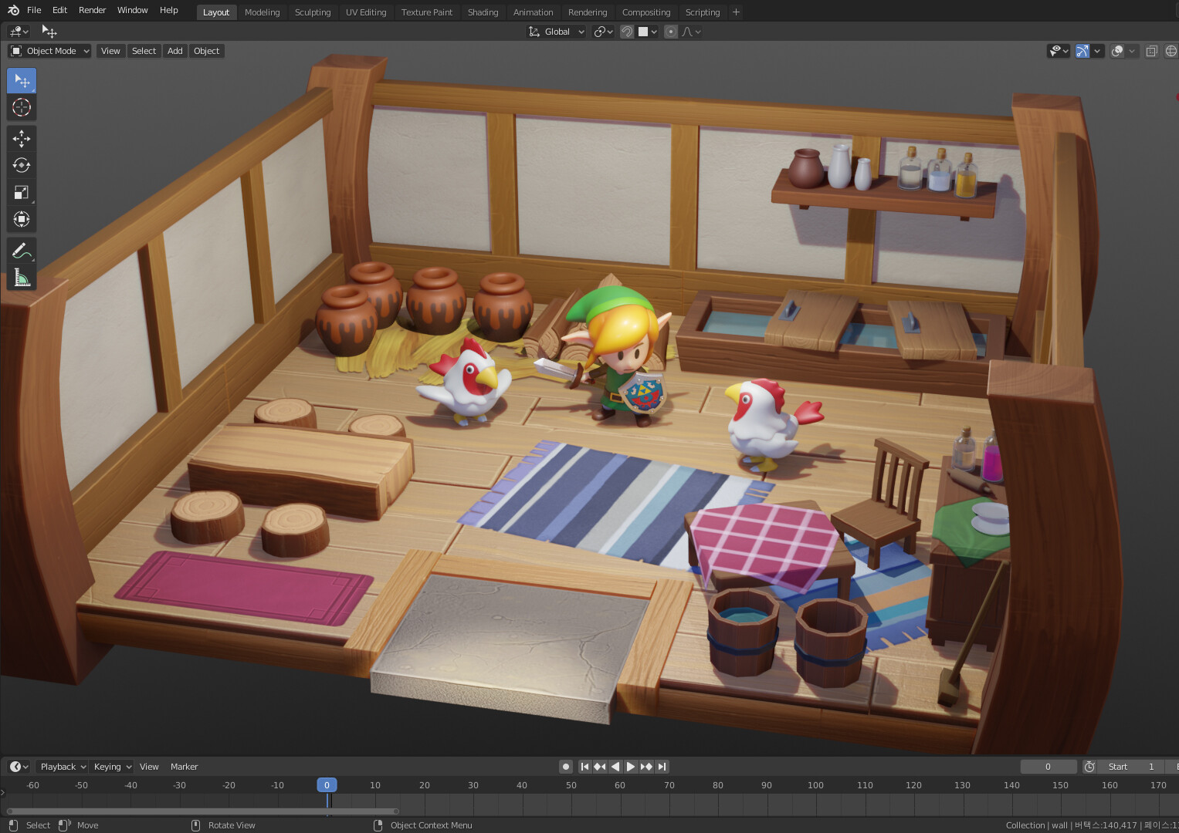The height and width of the screenshot is (833, 1179).
Task: Select the Annotate pencil tool
Action: (22, 251)
